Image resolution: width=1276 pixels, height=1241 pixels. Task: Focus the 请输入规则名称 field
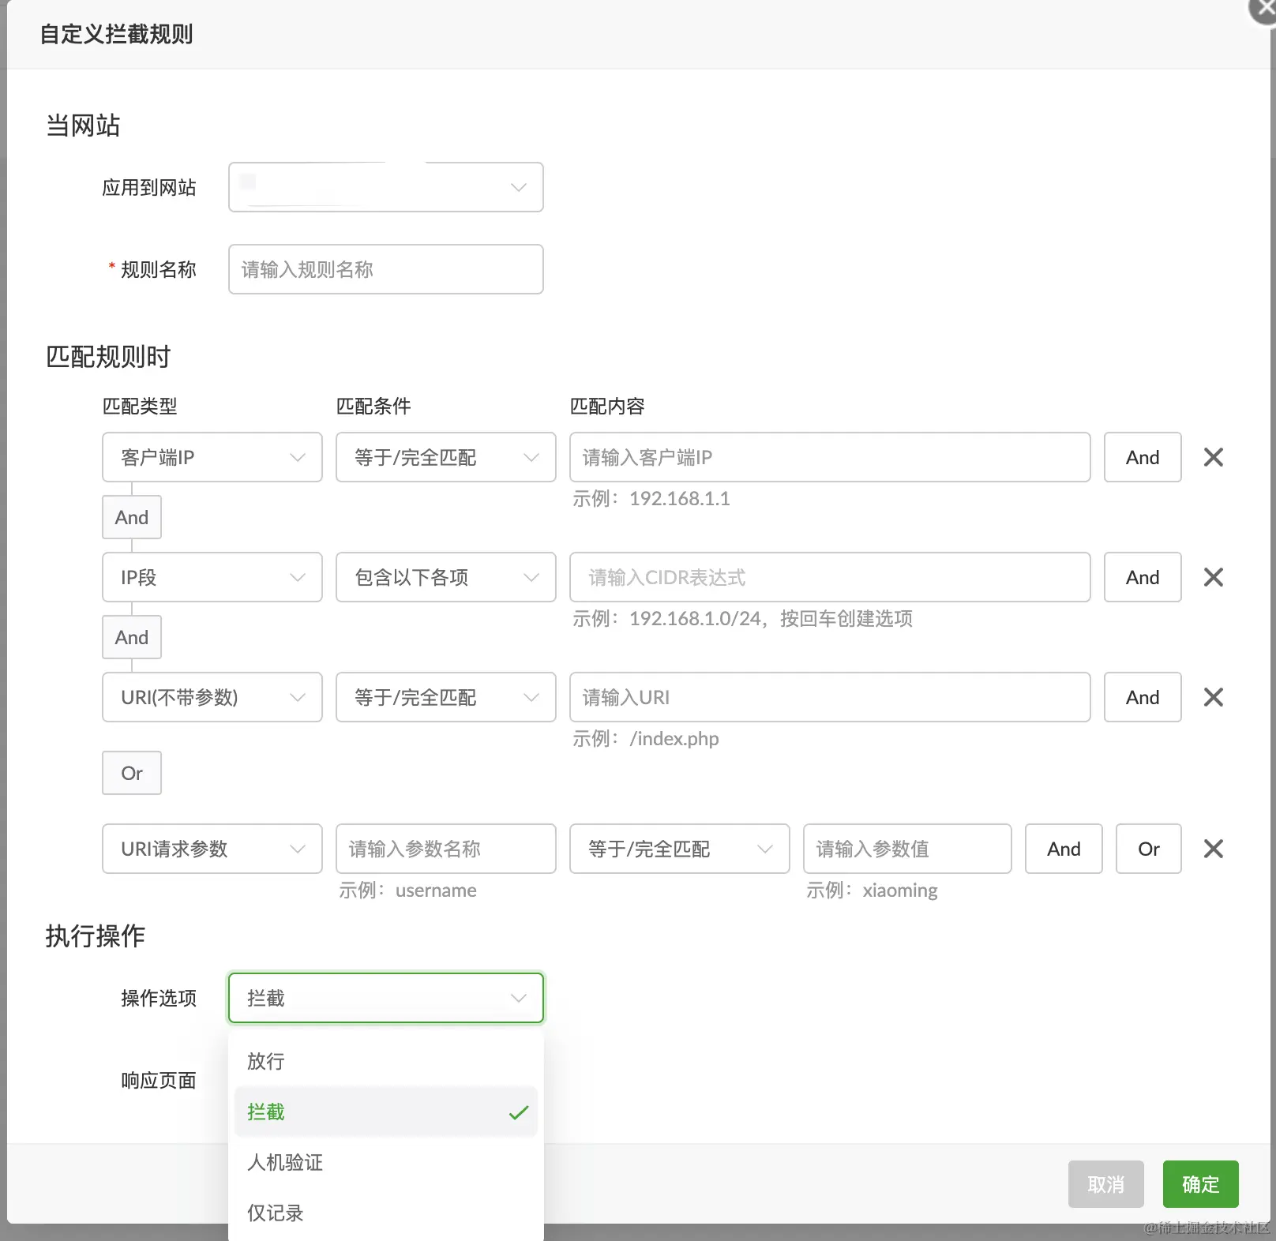tap(386, 269)
